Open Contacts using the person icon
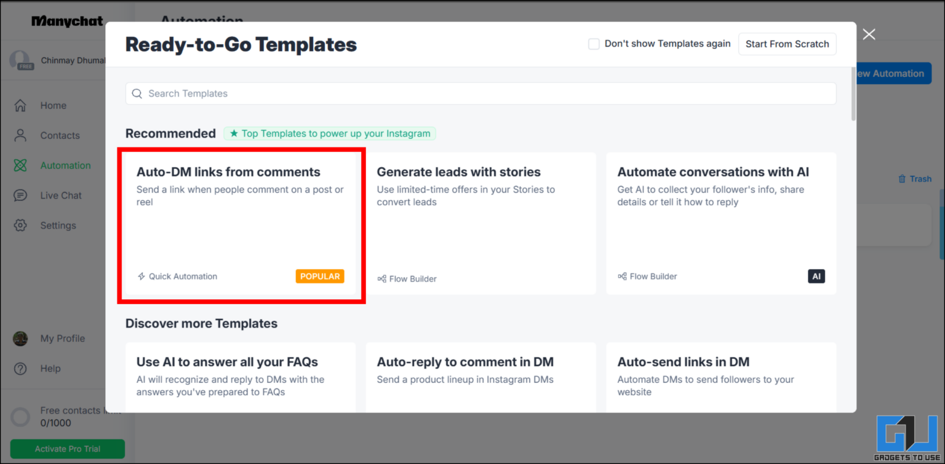945x464 pixels. point(20,135)
